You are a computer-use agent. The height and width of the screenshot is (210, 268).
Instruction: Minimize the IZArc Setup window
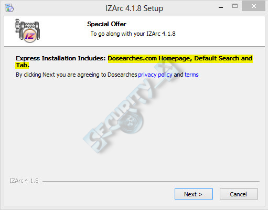(221, 7)
